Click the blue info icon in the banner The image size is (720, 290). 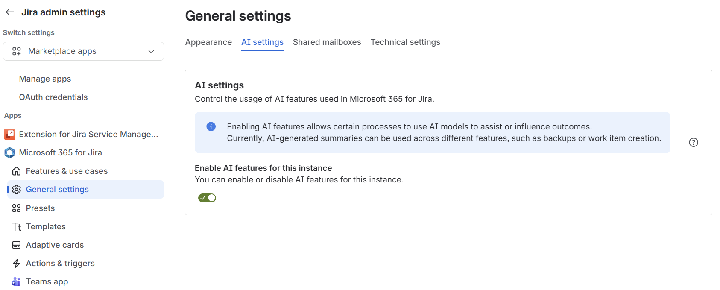(x=211, y=126)
